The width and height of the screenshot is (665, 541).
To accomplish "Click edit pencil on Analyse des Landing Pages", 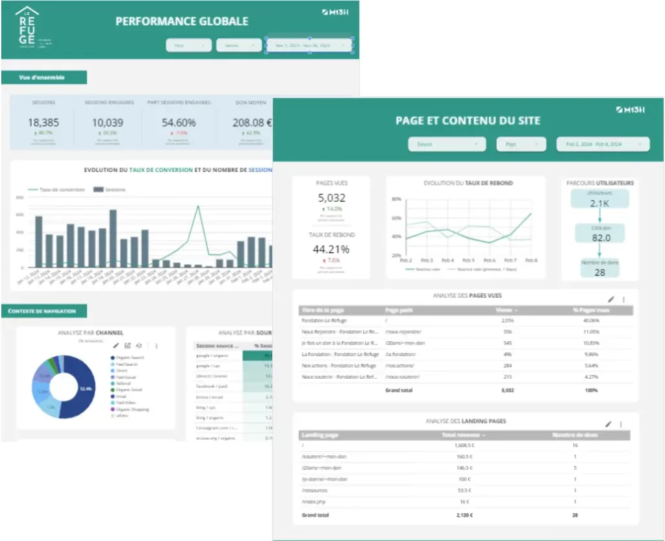I will pos(609,424).
